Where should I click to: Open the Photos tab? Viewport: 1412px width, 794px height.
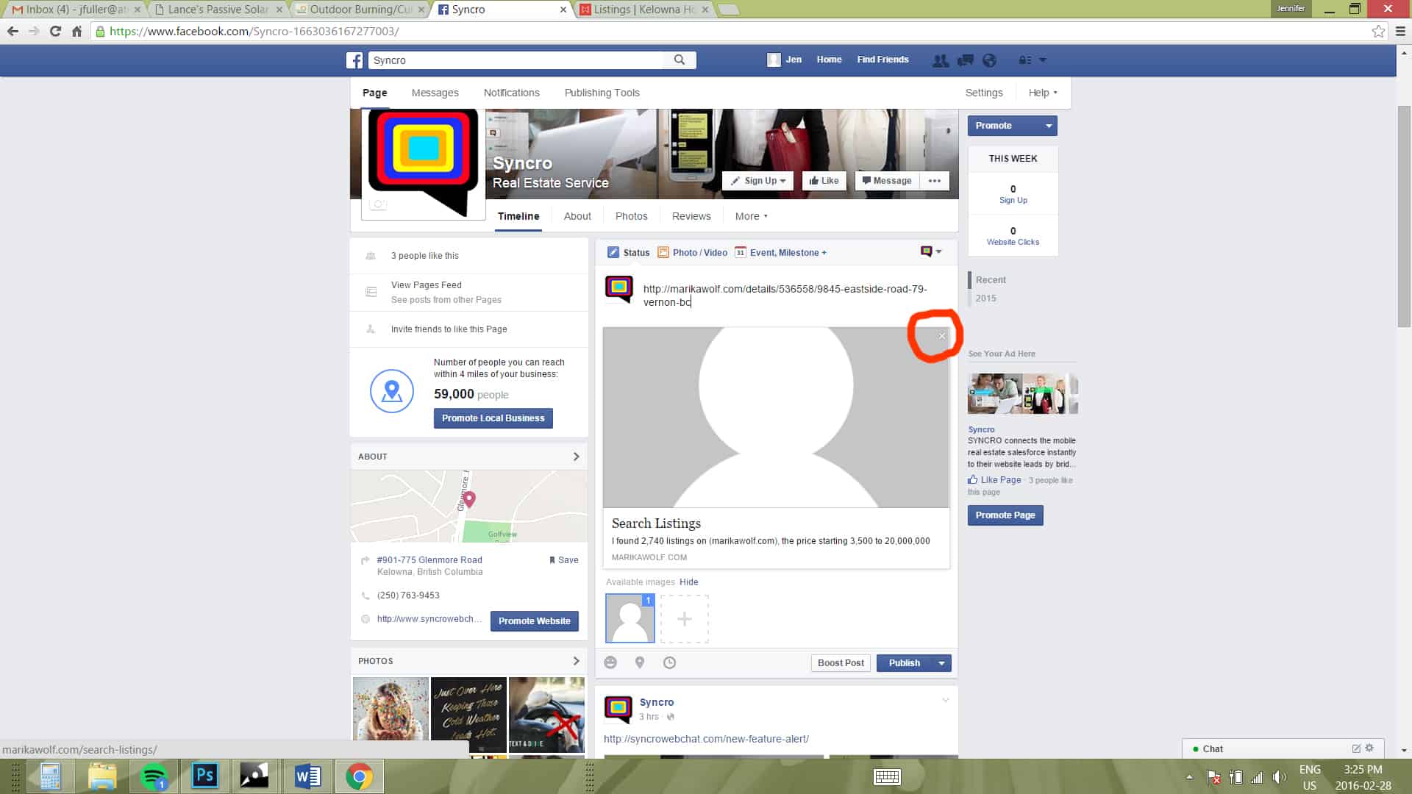pos(631,216)
